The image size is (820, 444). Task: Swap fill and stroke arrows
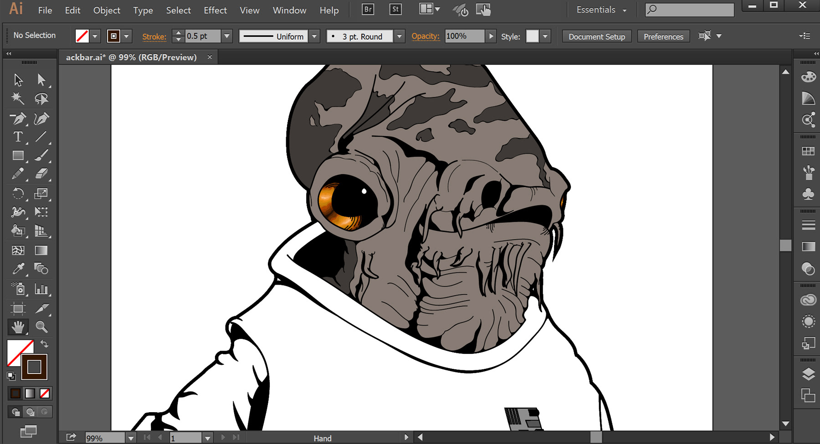(x=44, y=344)
